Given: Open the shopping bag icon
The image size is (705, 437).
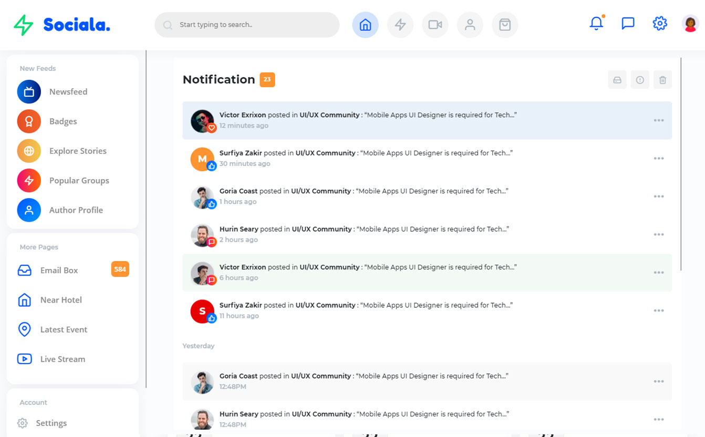Looking at the screenshot, I should tap(505, 25).
